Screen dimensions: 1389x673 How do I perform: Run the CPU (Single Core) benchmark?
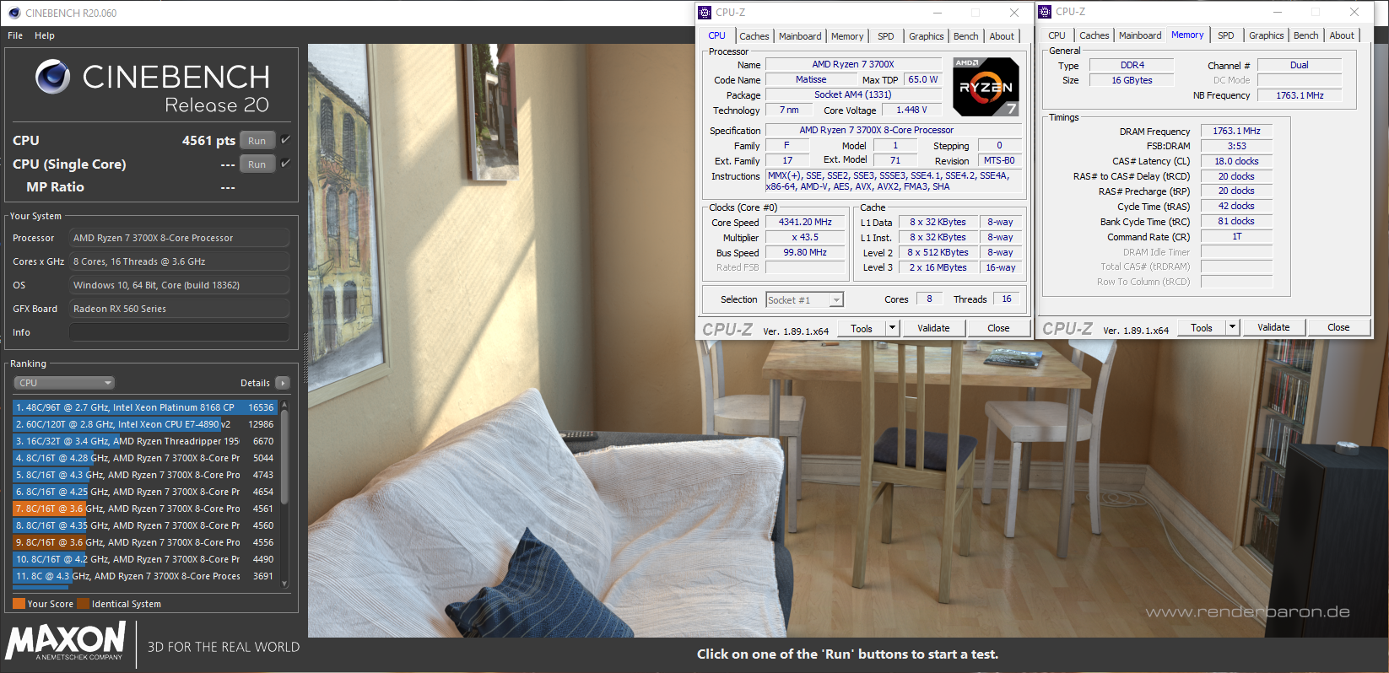click(x=257, y=164)
